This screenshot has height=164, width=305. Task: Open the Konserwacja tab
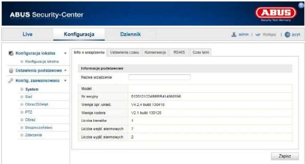[155, 52]
